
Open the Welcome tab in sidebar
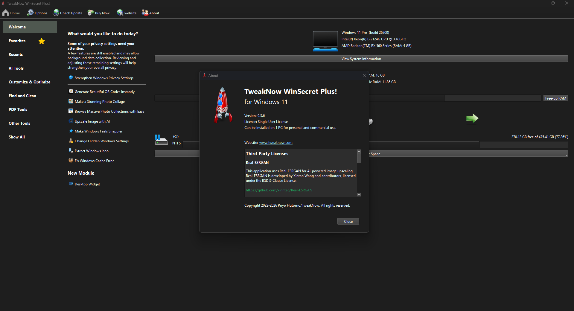(30, 27)
